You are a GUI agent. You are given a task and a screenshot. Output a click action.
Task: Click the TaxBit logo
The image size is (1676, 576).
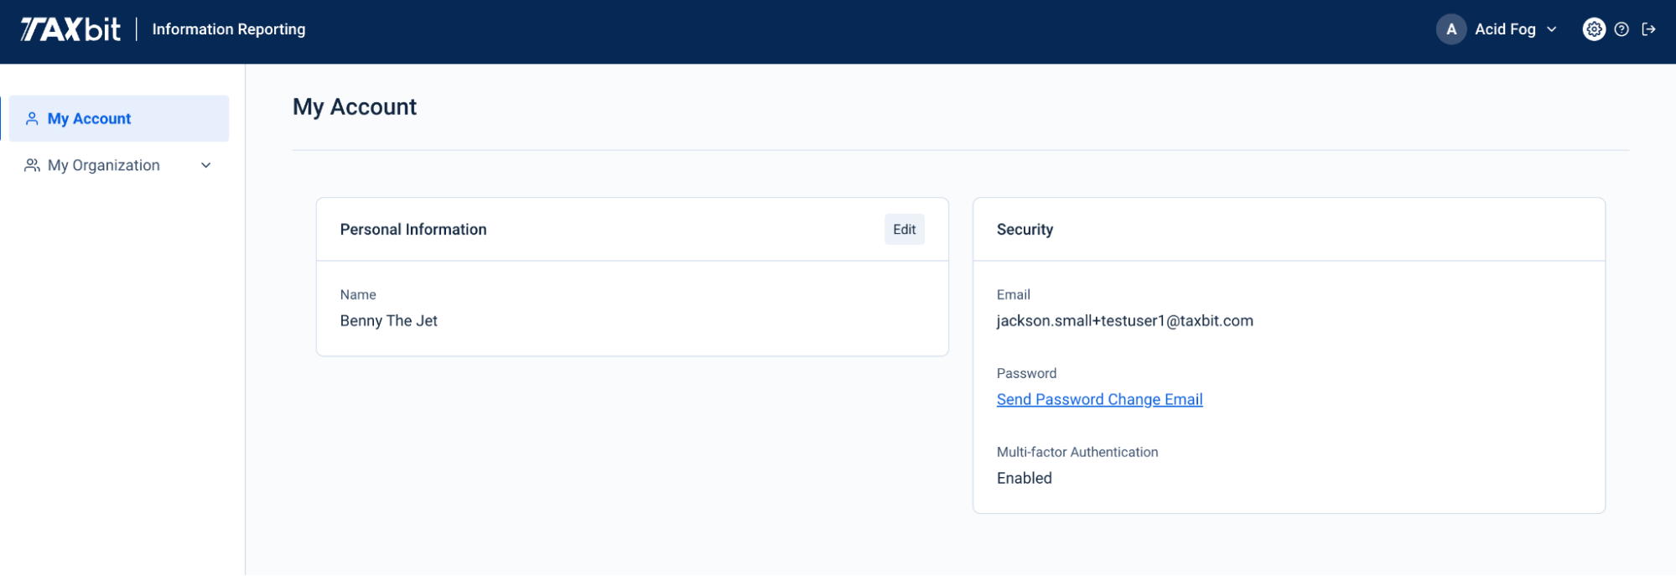(70, 29)
